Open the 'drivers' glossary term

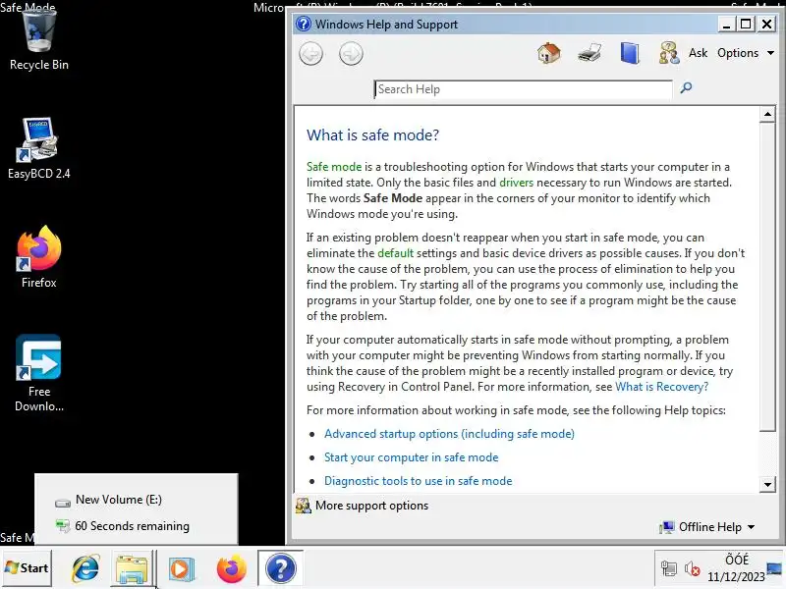click(517, 183)
